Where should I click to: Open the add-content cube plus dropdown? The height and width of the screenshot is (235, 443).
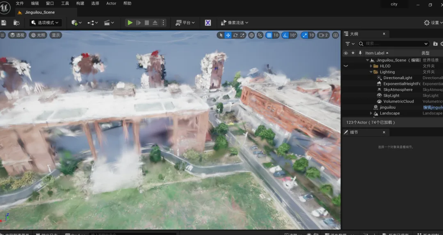pyautogui.click(x=77, y=23)
